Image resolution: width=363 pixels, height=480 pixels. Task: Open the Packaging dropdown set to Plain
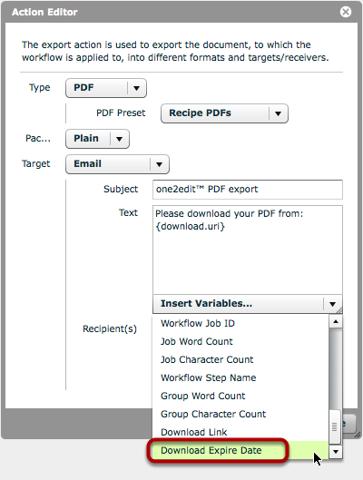(97, 139)
